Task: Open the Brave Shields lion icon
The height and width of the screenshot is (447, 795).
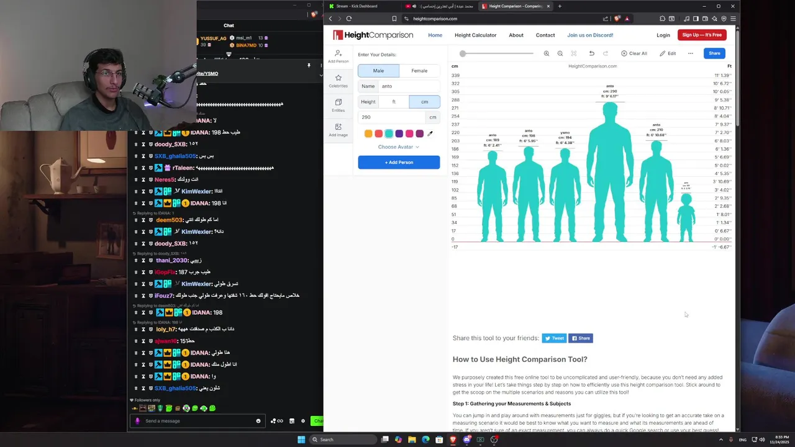Action: pos(617,19)
